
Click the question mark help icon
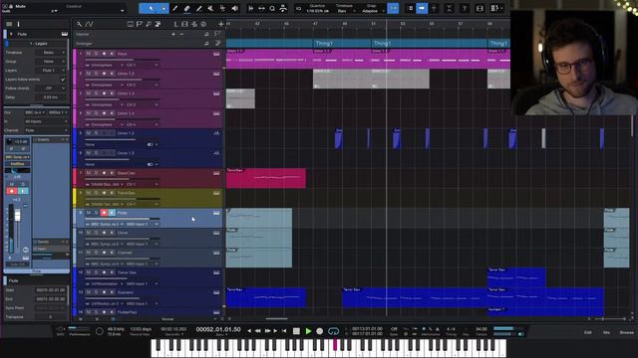pos(465,8)
